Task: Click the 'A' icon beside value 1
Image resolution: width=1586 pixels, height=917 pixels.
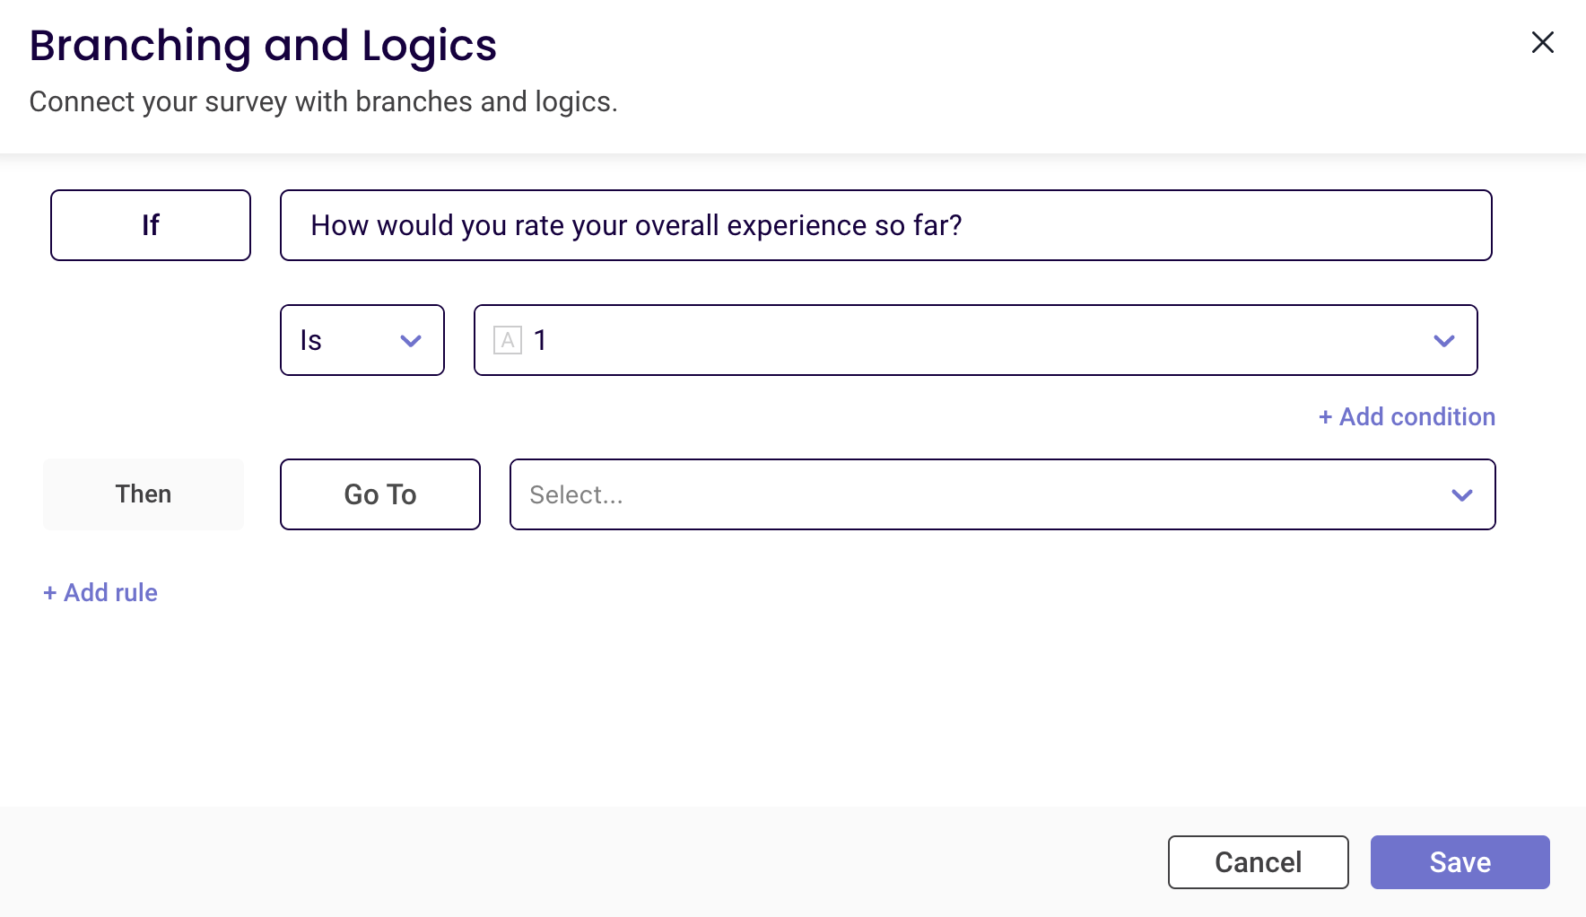Action: click(x=508, y=340)
